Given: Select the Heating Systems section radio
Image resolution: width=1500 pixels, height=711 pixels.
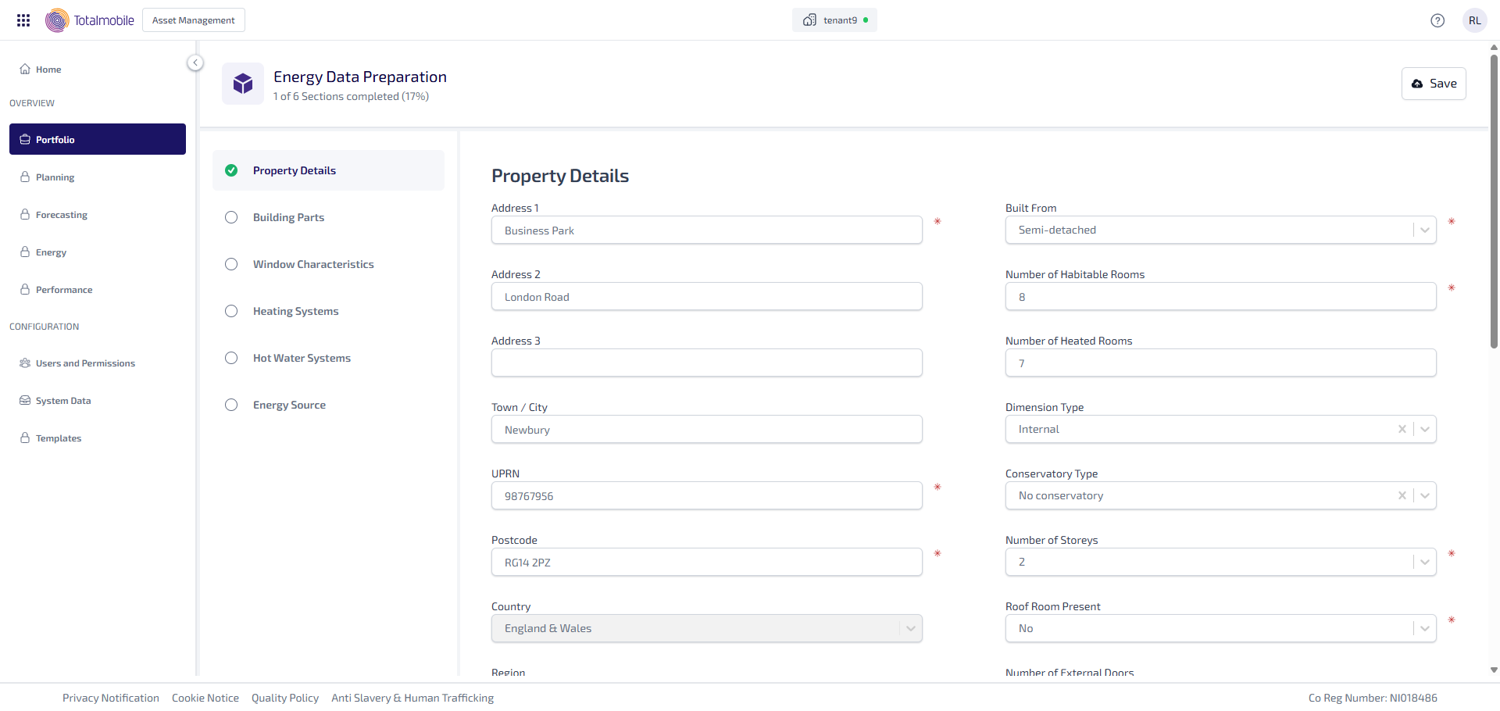Looking at the screenshot, I should 231,311.
